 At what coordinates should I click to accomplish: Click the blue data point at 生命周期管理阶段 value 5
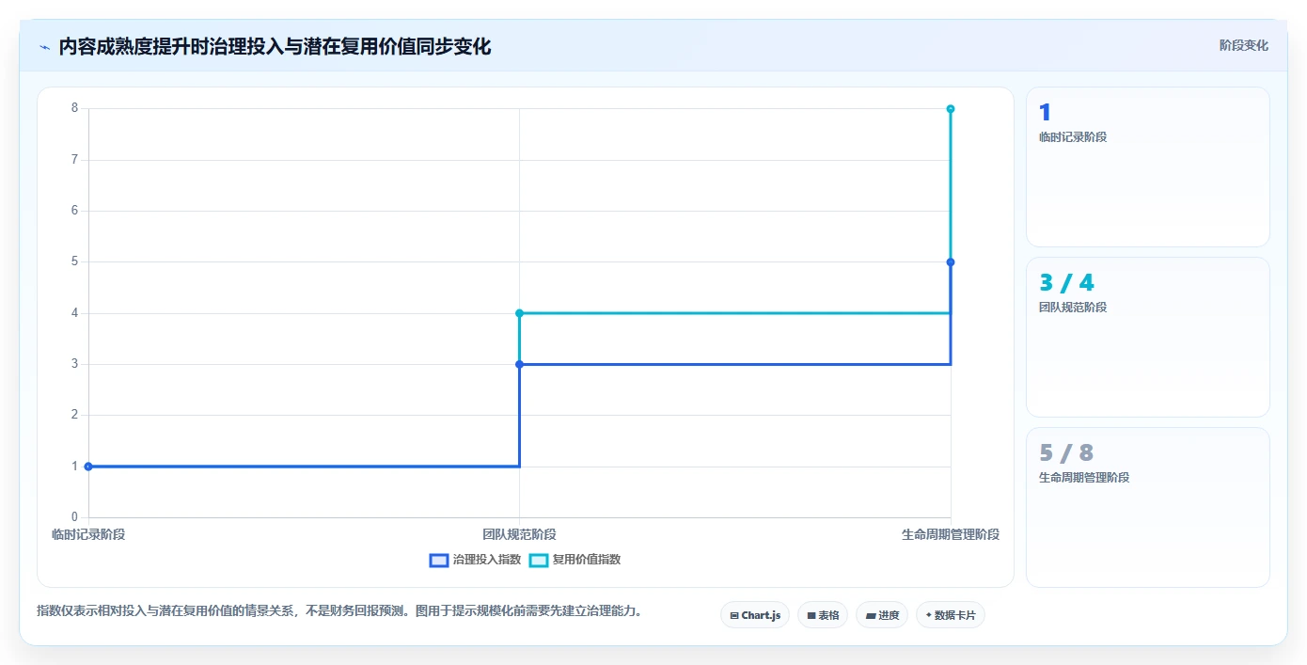951,262
